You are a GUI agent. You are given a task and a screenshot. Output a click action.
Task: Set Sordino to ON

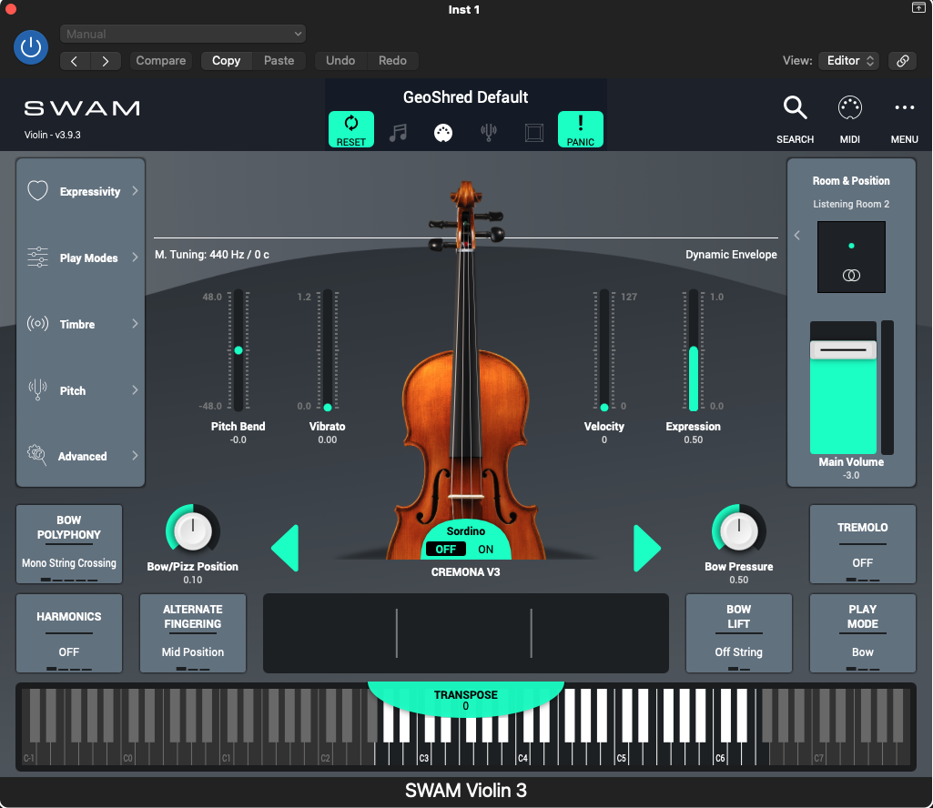(x=485, y=550)
